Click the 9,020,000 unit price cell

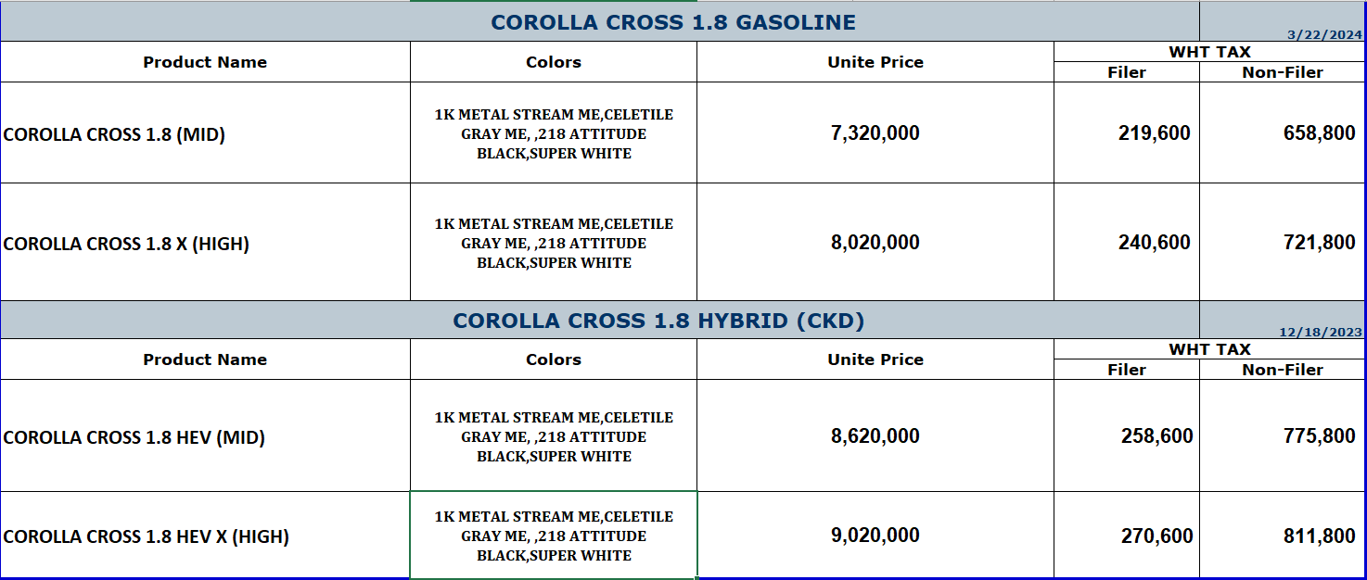coord(875,536)
